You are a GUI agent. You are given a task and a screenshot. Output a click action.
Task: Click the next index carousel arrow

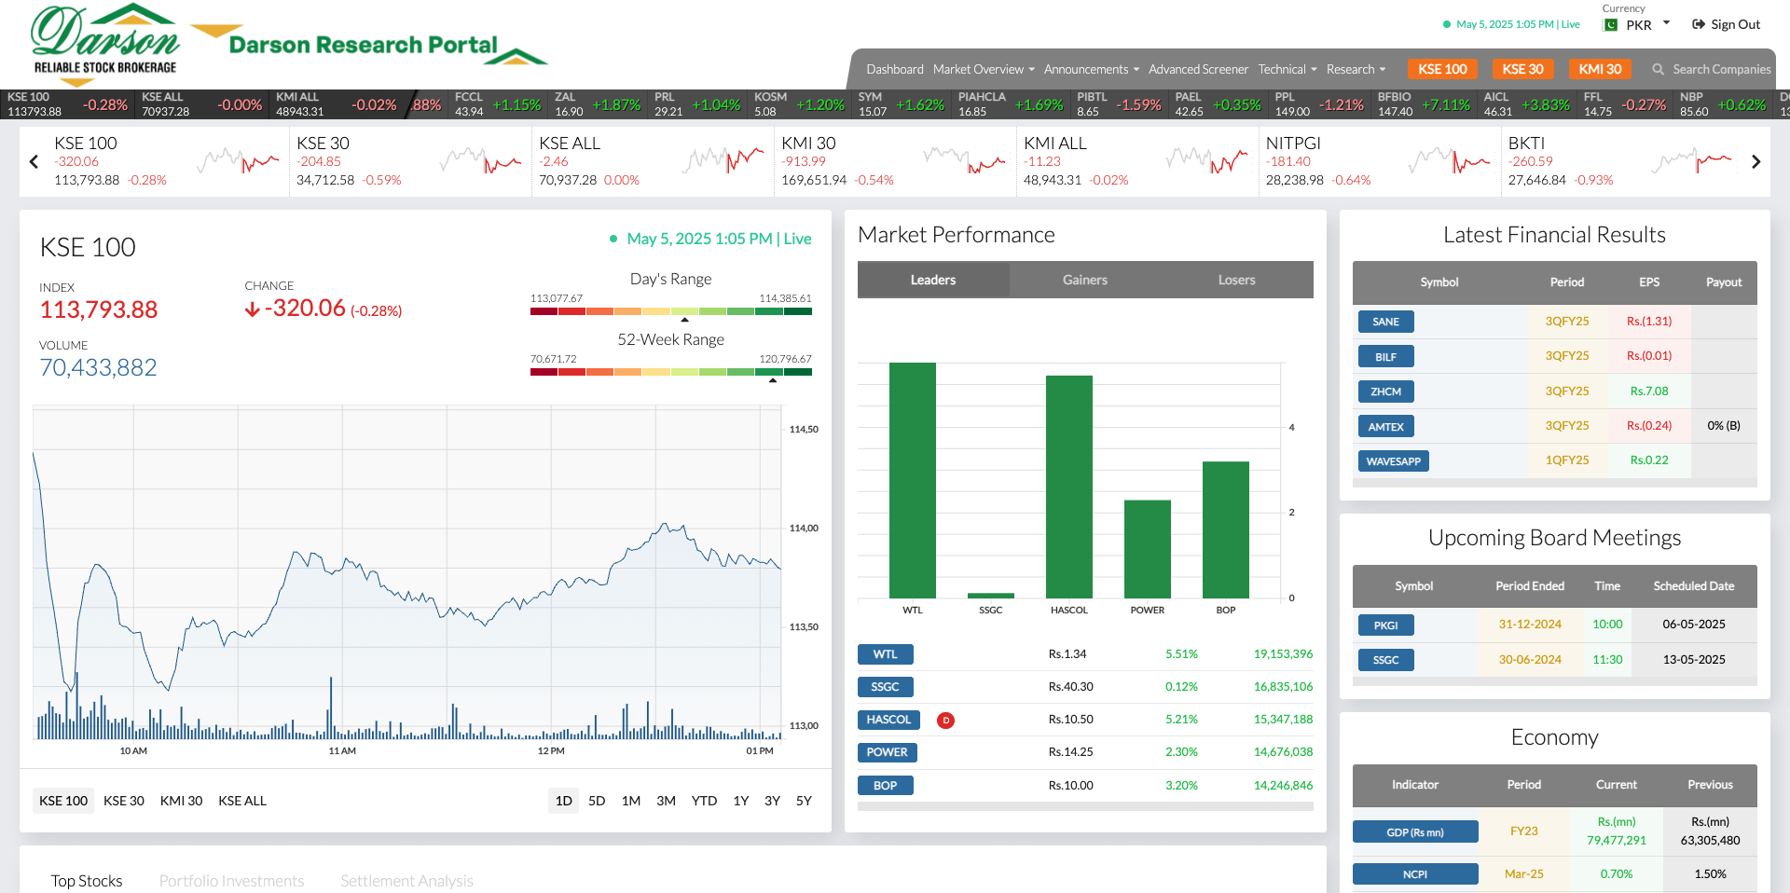pyautogui.click(x=1756, y=161)
